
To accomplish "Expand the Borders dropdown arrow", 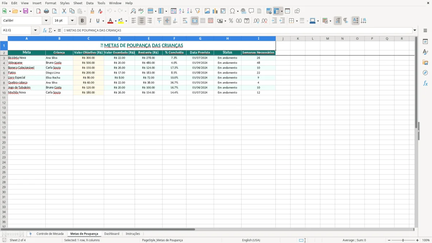I will [297, 21].
